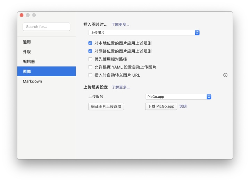The height and width of the screenshot is (182, 250).
Task: Click the help question mark icon
Action: (x=225, y=75)
